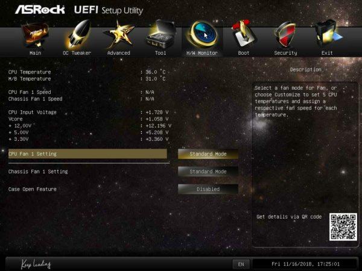The image size is (362, 271).
Task: Click the + 12.00V label
Action: 20,126
